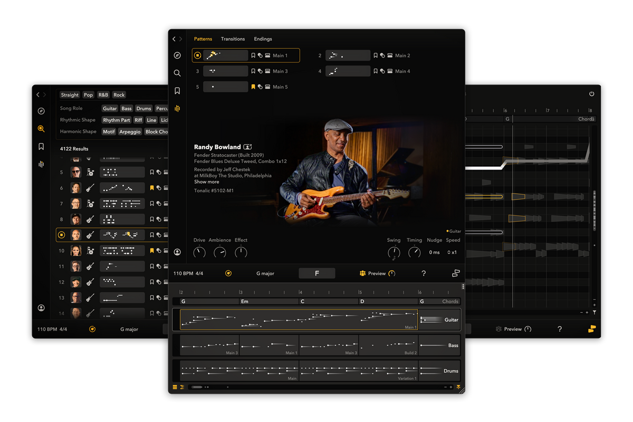
Task: Toggle the Preview button in center window
Action: pos(377,274)
